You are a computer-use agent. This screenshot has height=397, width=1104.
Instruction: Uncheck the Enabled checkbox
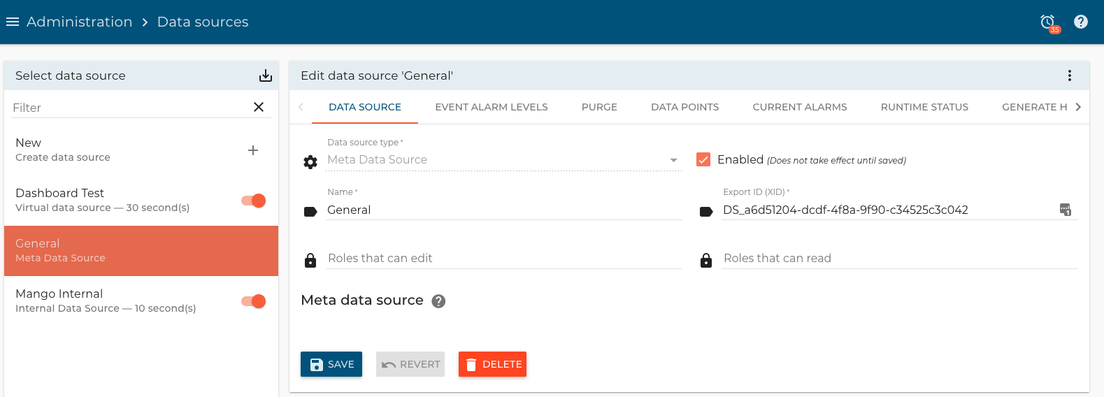click(703, 159)
